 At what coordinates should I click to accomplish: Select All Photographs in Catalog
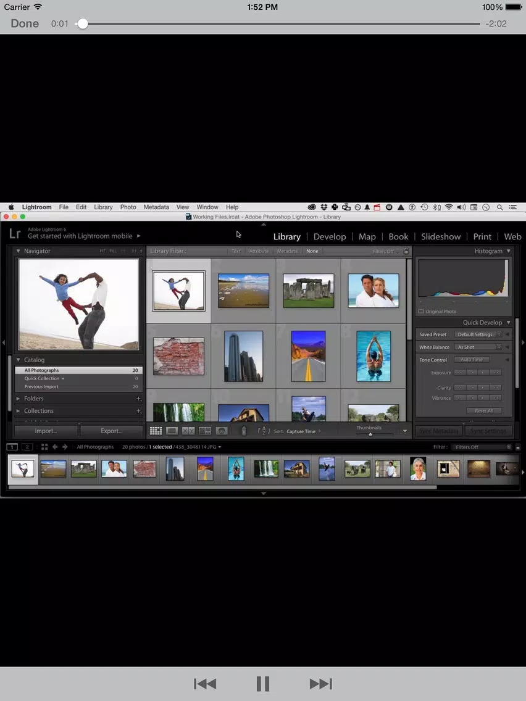[79, 370]
